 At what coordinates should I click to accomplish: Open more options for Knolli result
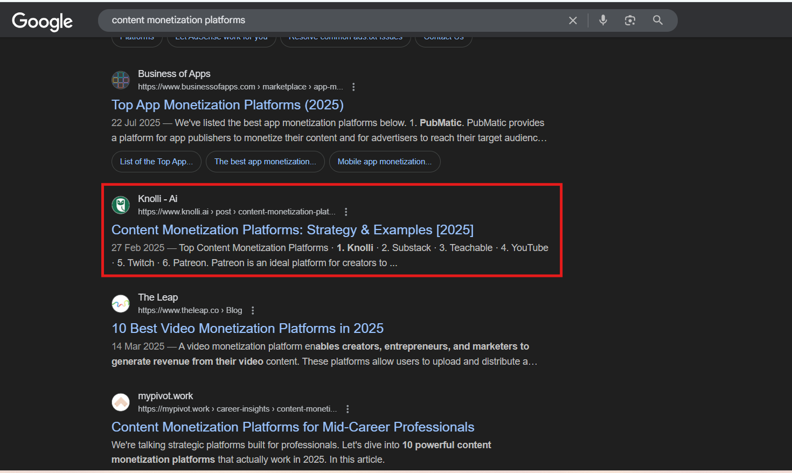click(x=346, y=212)
